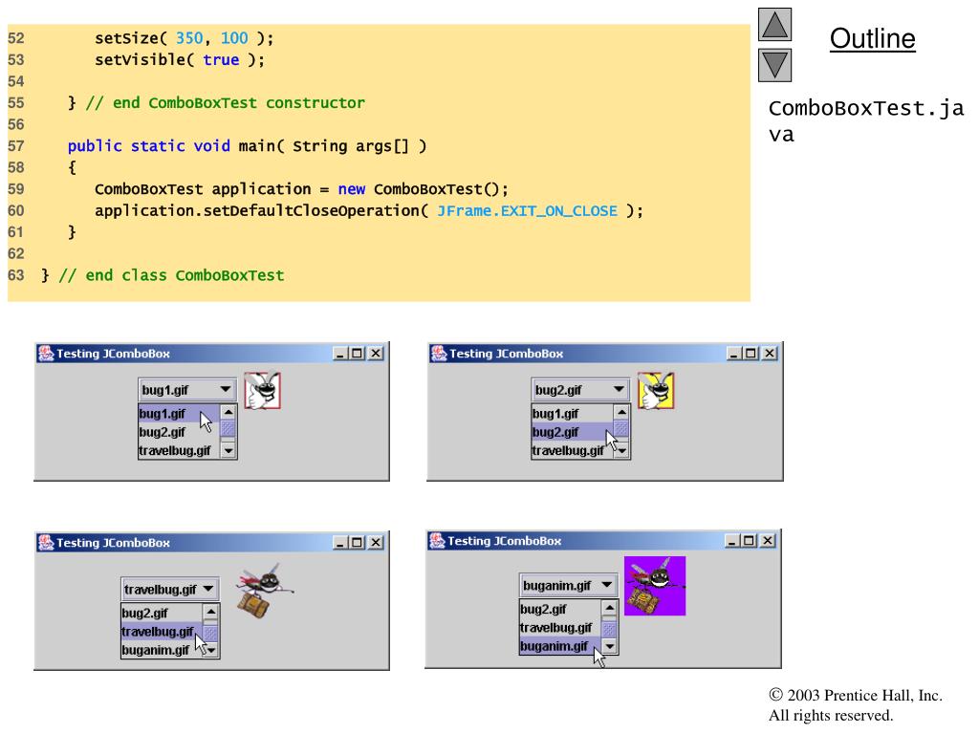Close the bug1.gif Testing JComboBox window
The height and width of the screenshot is (734, 979).
(376, 354)
